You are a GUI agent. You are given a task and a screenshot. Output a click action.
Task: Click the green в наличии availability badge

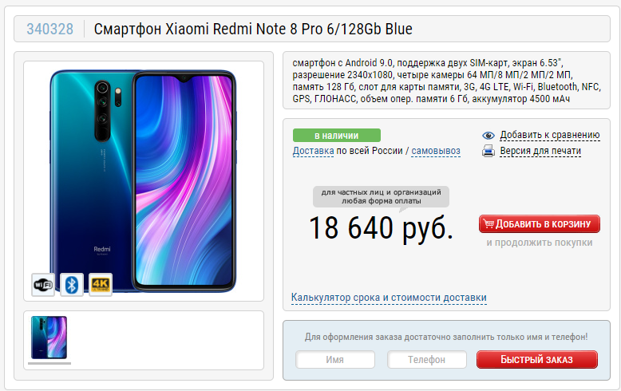tap(337, 136)
